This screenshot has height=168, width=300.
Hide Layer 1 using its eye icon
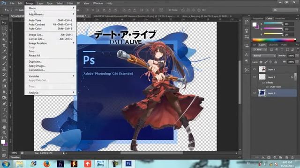pyautogui.click(x=255, y=70)
